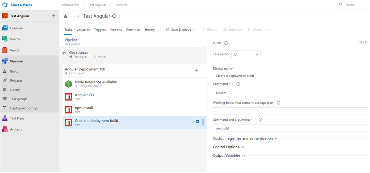Screen dimensions: 370x173
Task: Click the Pipeline row's blue ellipsis menu
Action: pos(199,41)
